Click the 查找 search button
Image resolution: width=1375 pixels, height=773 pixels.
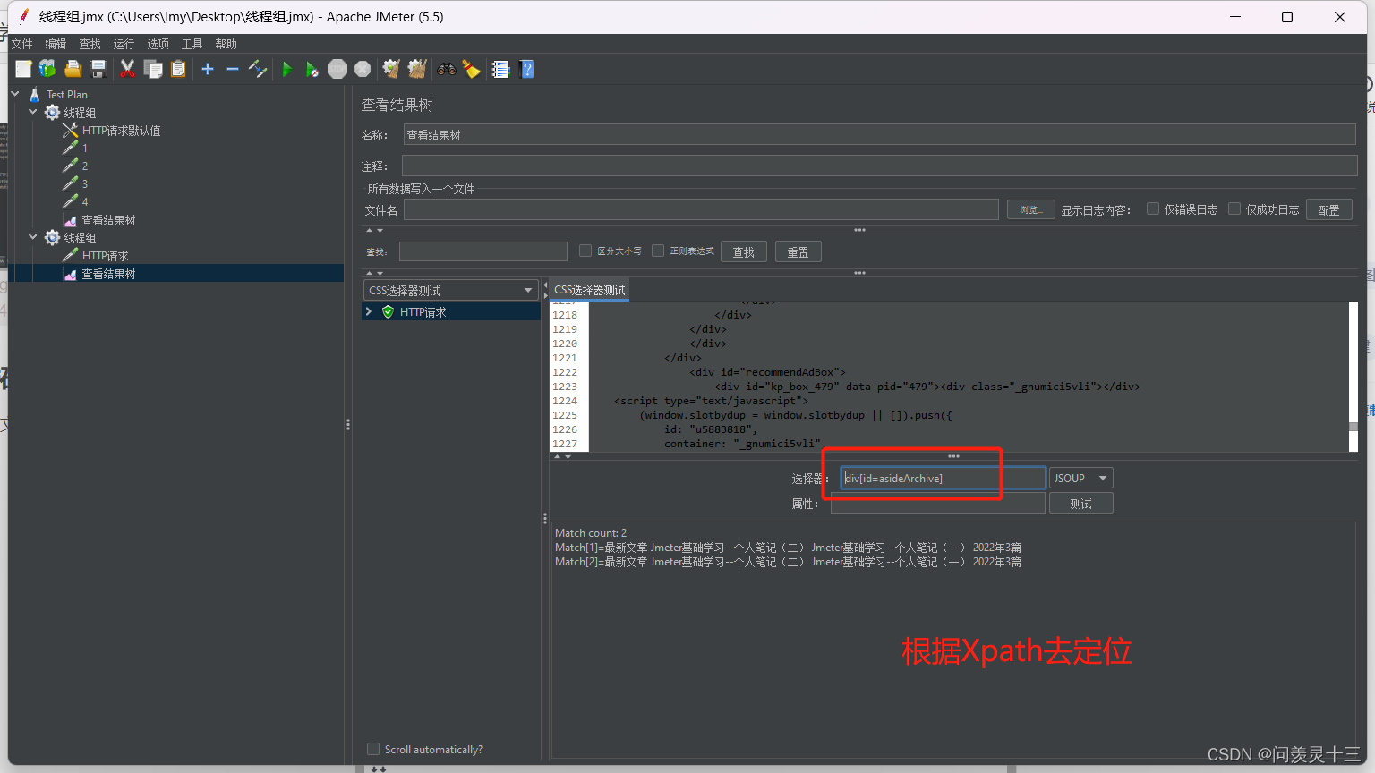point(744,252)
